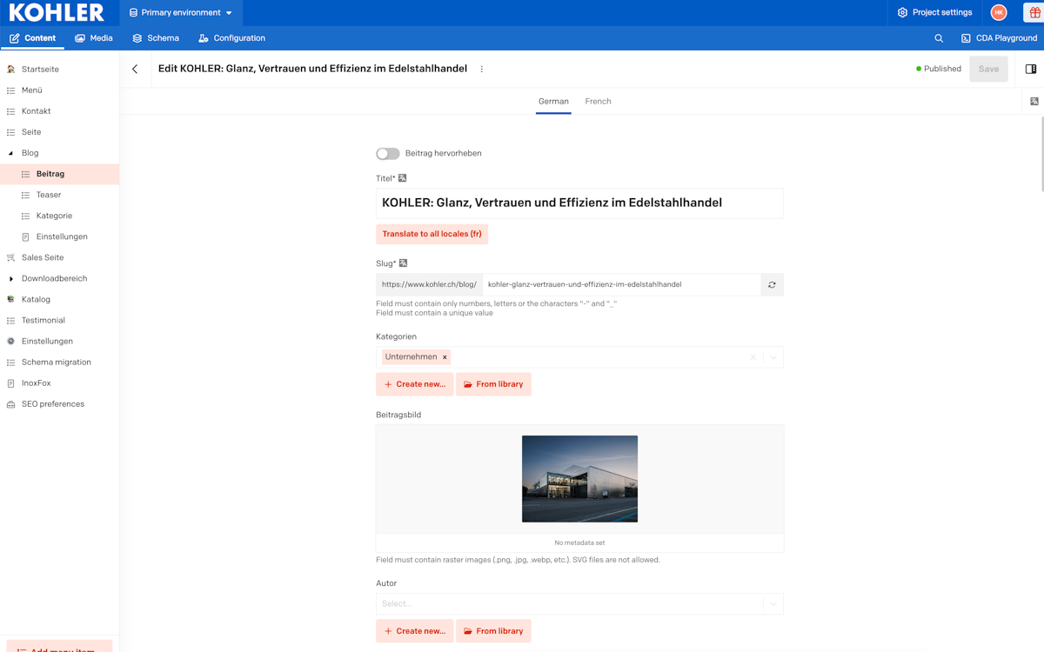This screenshot has height=652, width=1044.
Task: Click the translate icon next to Titel label
Action: (x=403, y=178)
